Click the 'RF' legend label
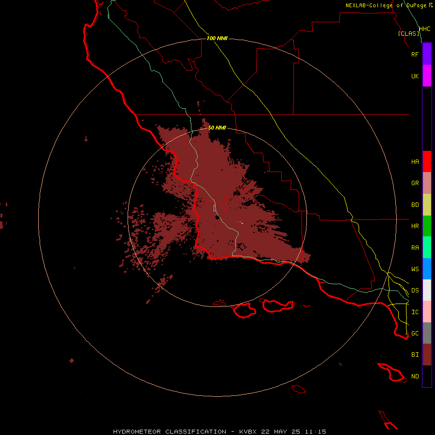This screenshot has width=435, height=435. [415, 54]
